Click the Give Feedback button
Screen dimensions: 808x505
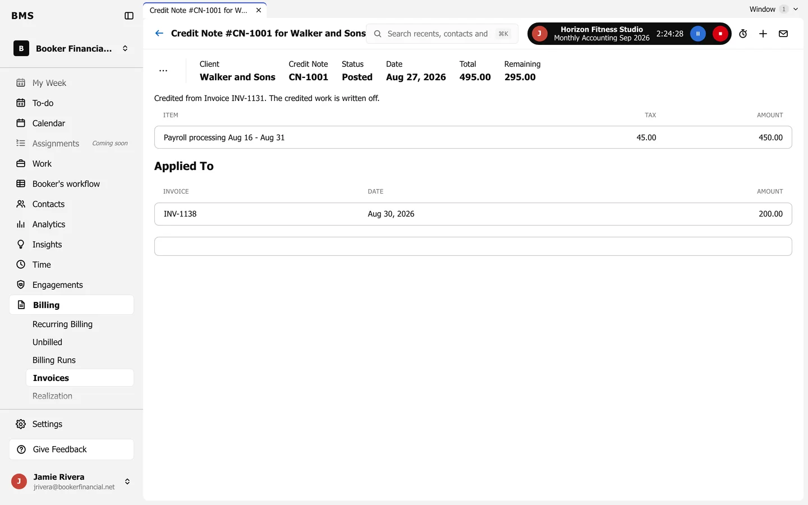pos(71,449)
